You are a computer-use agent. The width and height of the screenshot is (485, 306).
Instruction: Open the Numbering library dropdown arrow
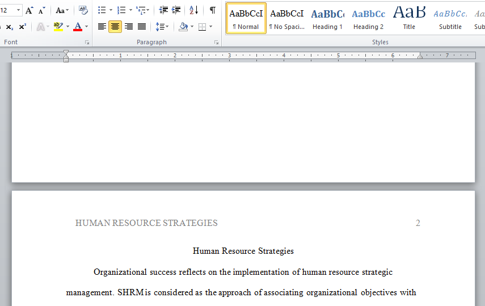tap(130, 10)
